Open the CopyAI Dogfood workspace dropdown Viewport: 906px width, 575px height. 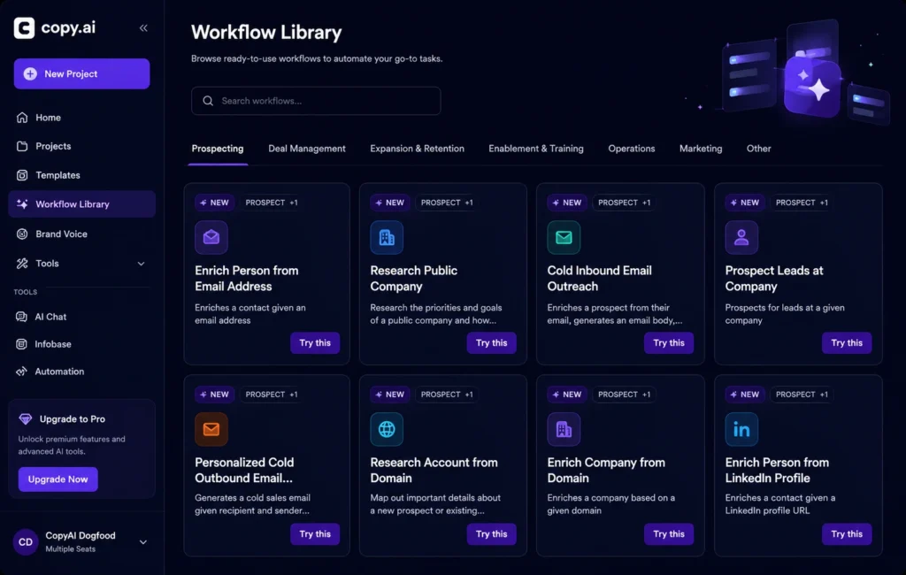143,542
